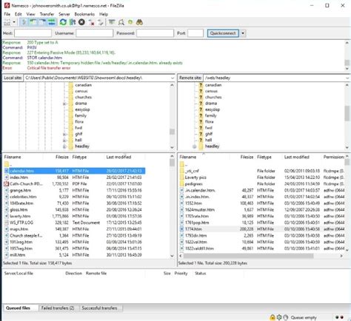
Task: Select remote file 1774.htm
Action: tap(193, 229)
